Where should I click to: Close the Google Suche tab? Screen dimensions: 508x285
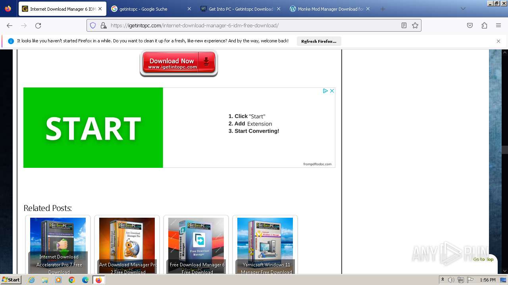(189, 9)
